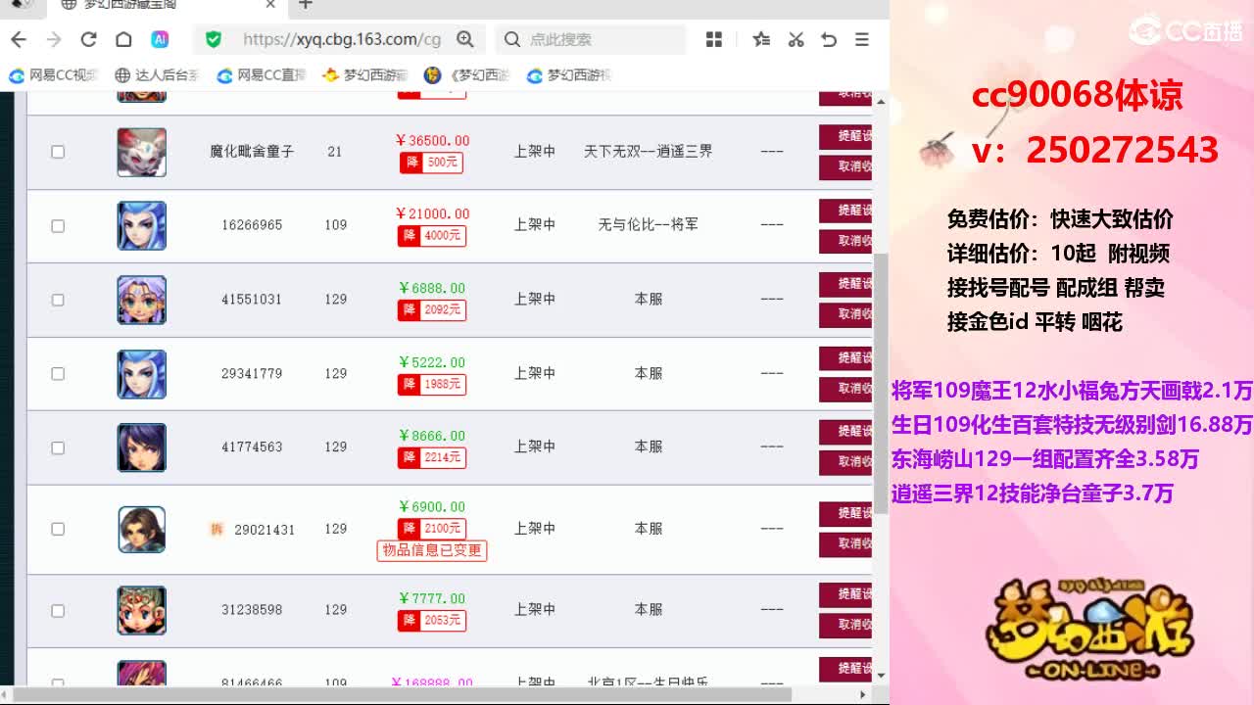1254x705 pixels.
Task: Click item name 魔化毗舍童子
Action: pyautogui.click(x=252, y=152)
